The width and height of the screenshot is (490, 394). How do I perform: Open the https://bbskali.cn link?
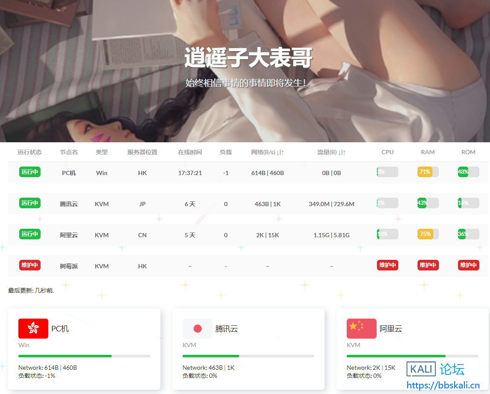click(x=444, y=385)
